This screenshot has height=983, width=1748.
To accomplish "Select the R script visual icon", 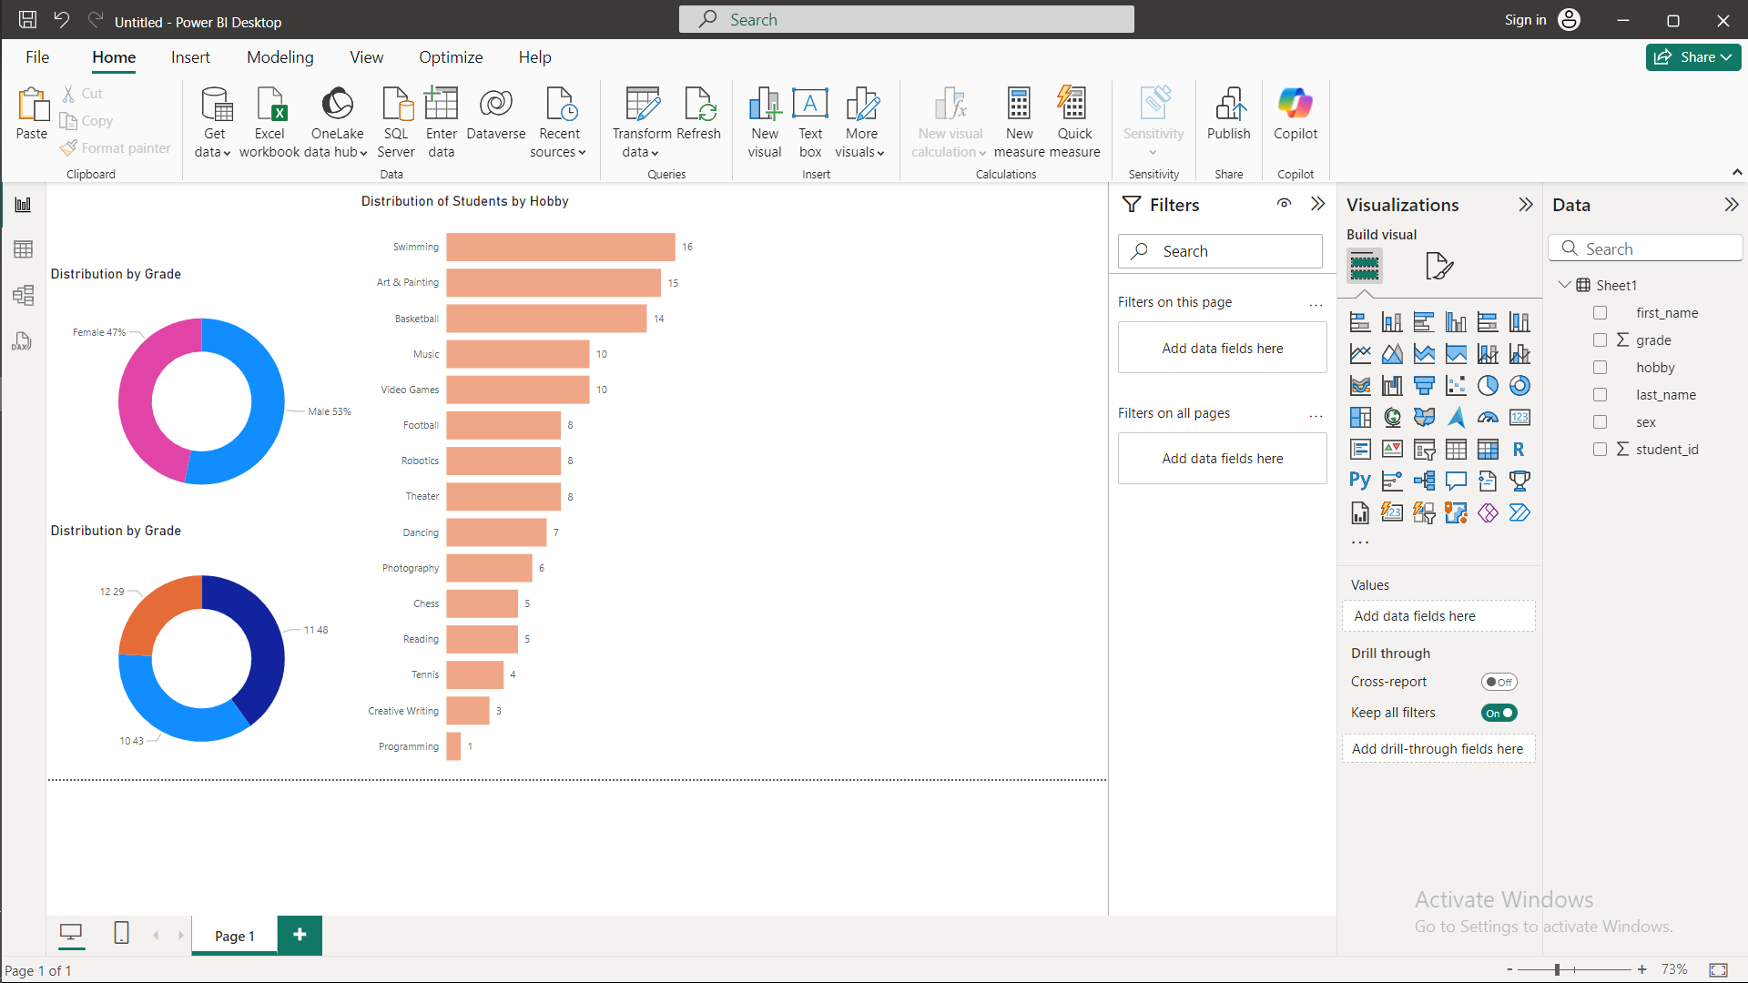I will 1519,449.
